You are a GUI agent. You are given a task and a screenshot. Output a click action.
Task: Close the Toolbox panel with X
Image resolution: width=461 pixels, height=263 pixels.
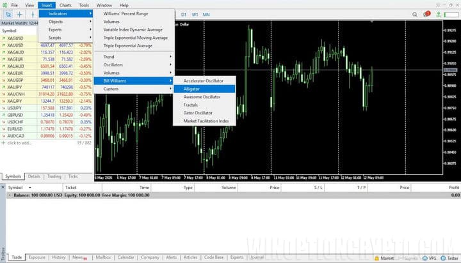pos(3,187)
